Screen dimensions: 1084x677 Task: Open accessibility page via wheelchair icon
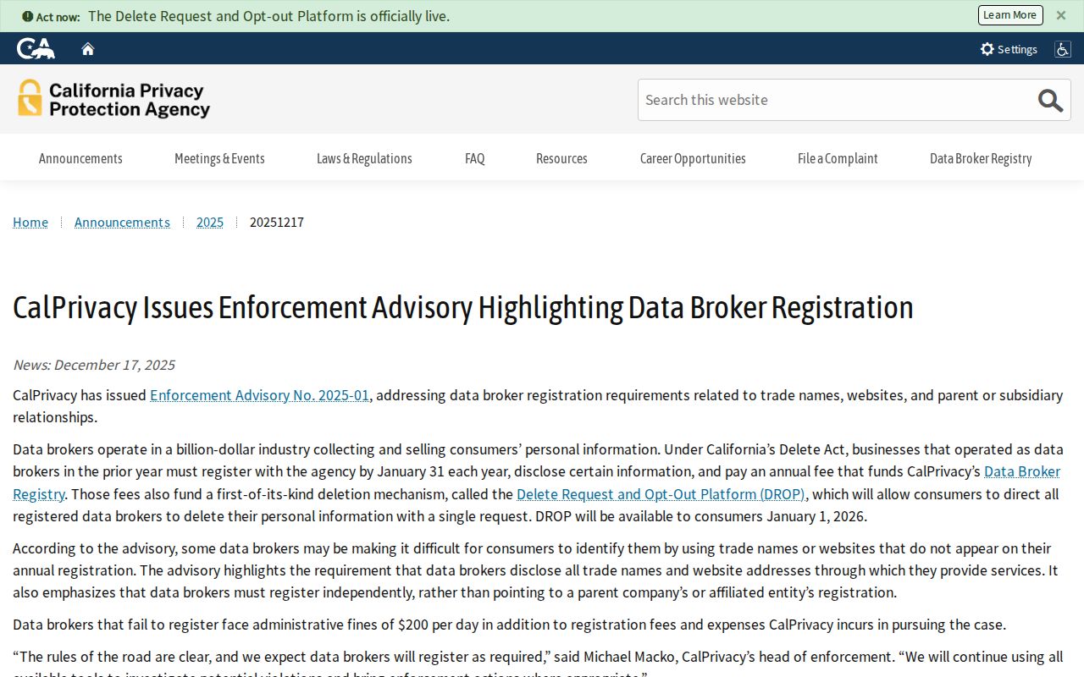click(1062, 49)
